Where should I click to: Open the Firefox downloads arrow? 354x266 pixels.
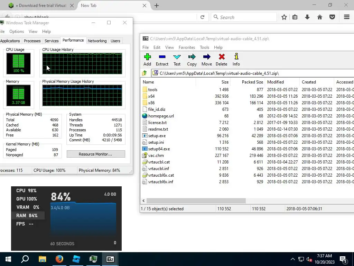pos(307,17)
